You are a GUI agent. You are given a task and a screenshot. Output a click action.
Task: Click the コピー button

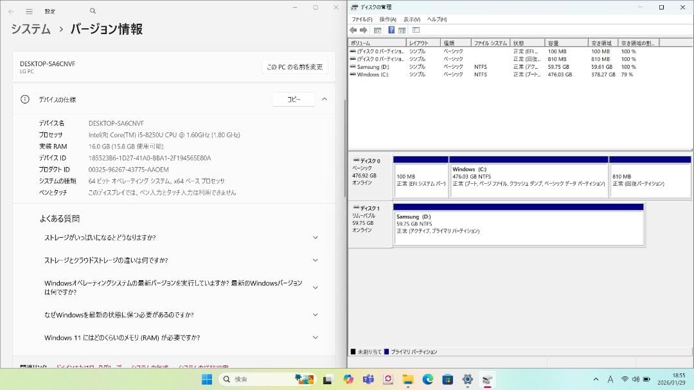click(293, 99)
